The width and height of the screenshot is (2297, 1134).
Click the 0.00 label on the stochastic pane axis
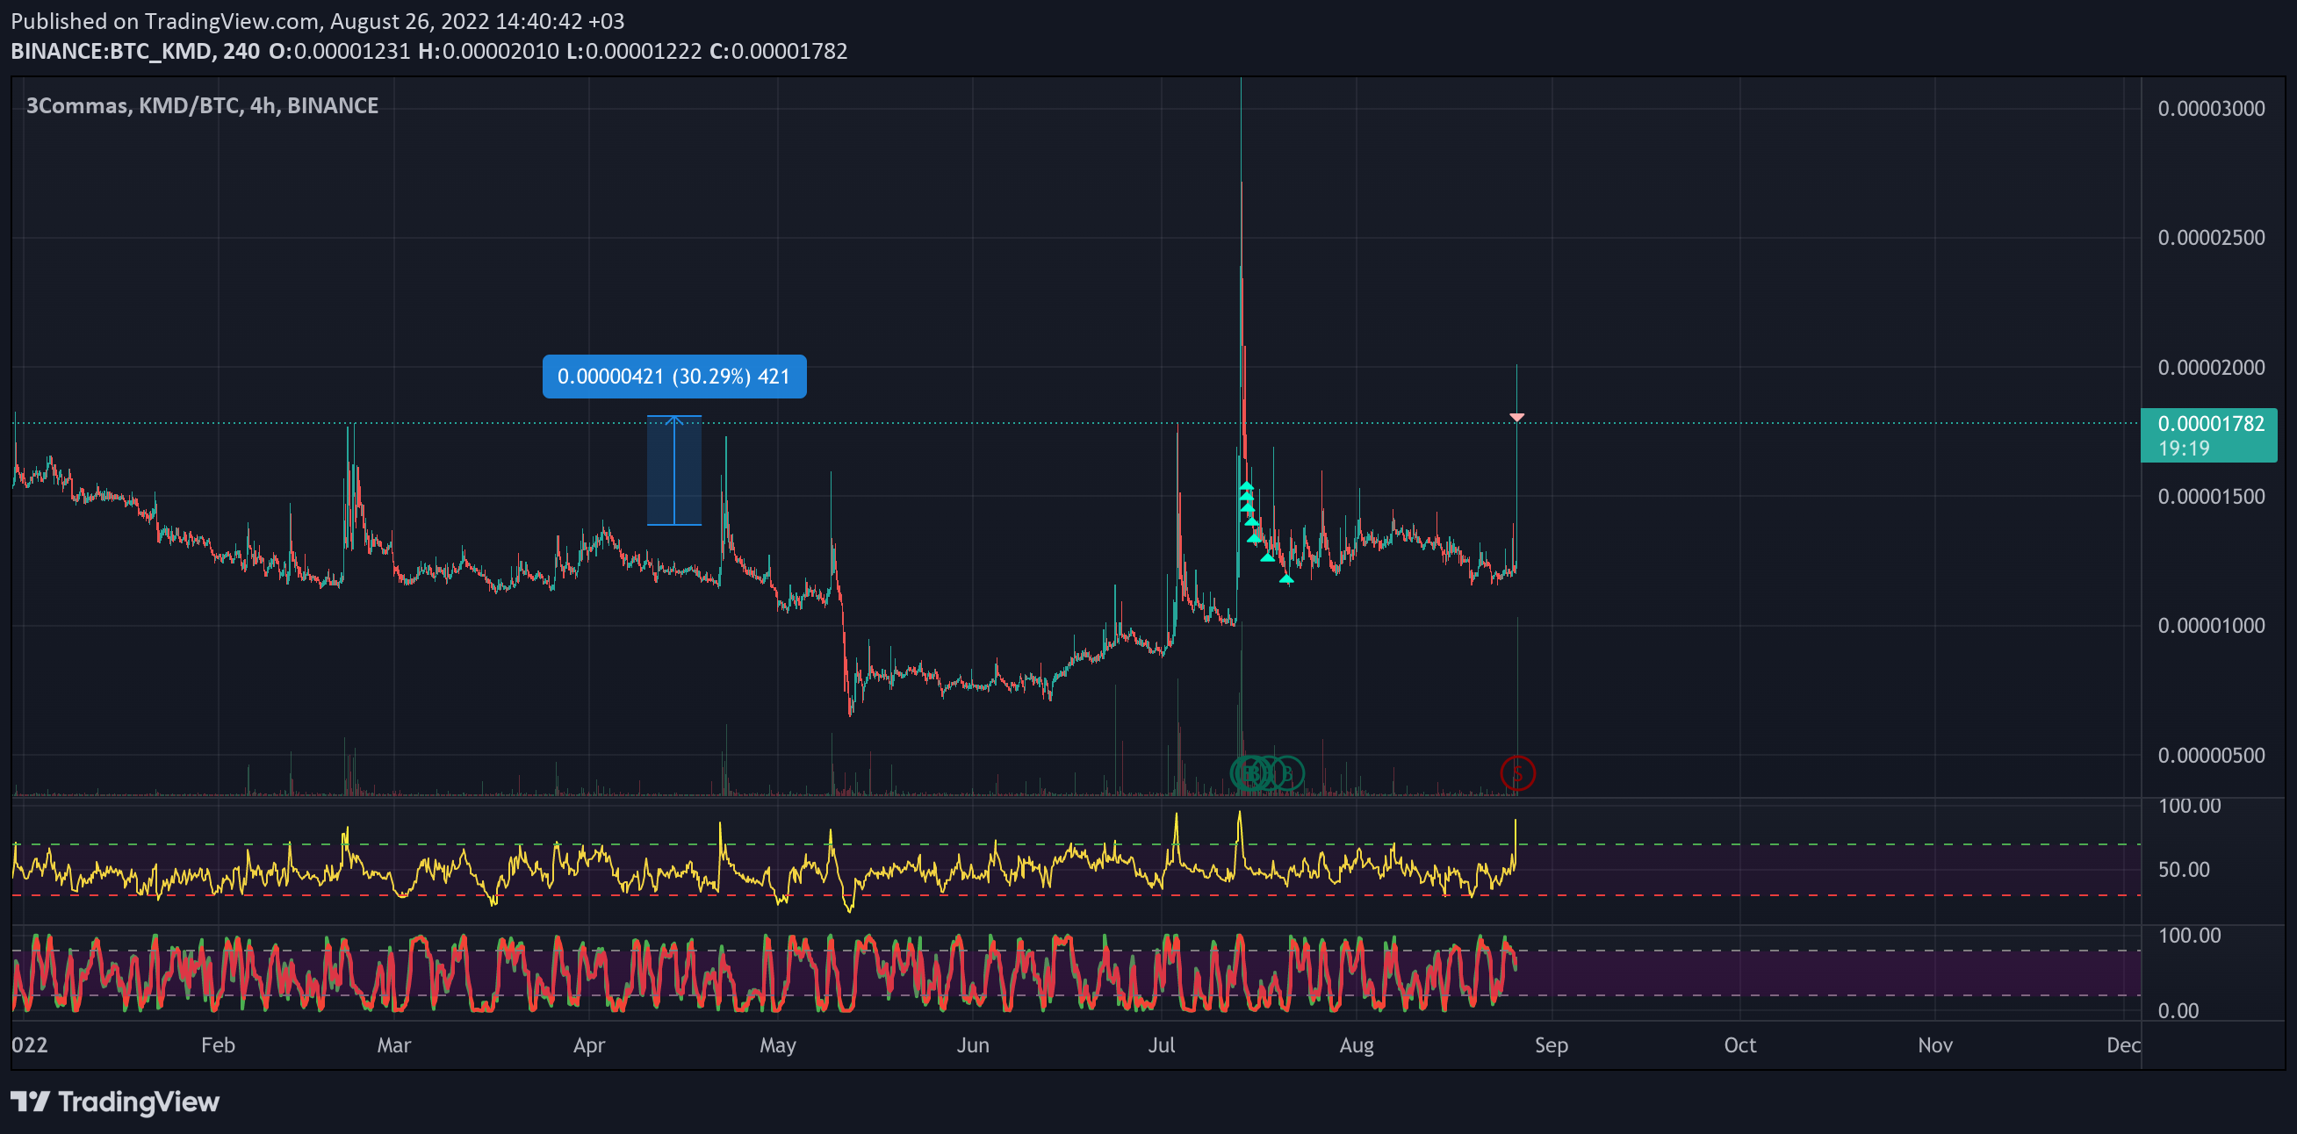(x=2178, y=1010)
